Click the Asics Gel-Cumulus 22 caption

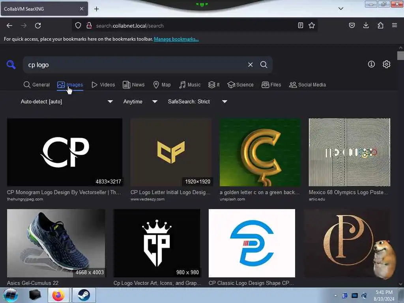[x=33, y=283]
